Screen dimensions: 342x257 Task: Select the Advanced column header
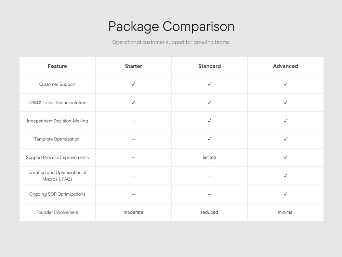point(286,66)
